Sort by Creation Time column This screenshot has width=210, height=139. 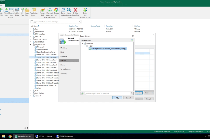(x=73, y=26)
